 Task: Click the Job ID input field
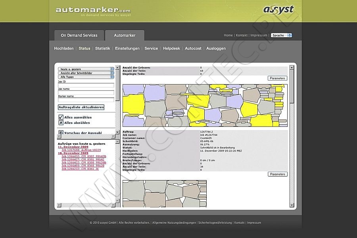(86, 85)
